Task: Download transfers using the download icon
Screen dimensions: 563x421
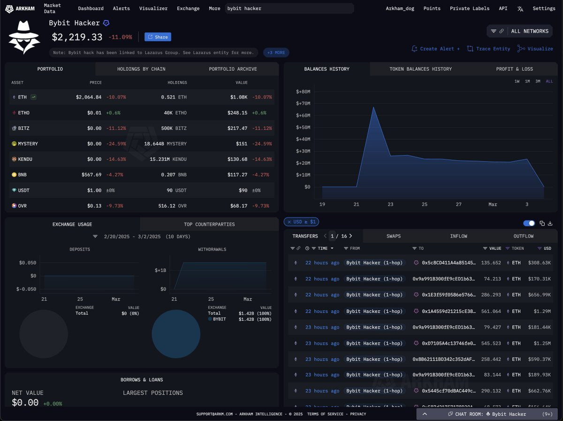Action: 550,223
